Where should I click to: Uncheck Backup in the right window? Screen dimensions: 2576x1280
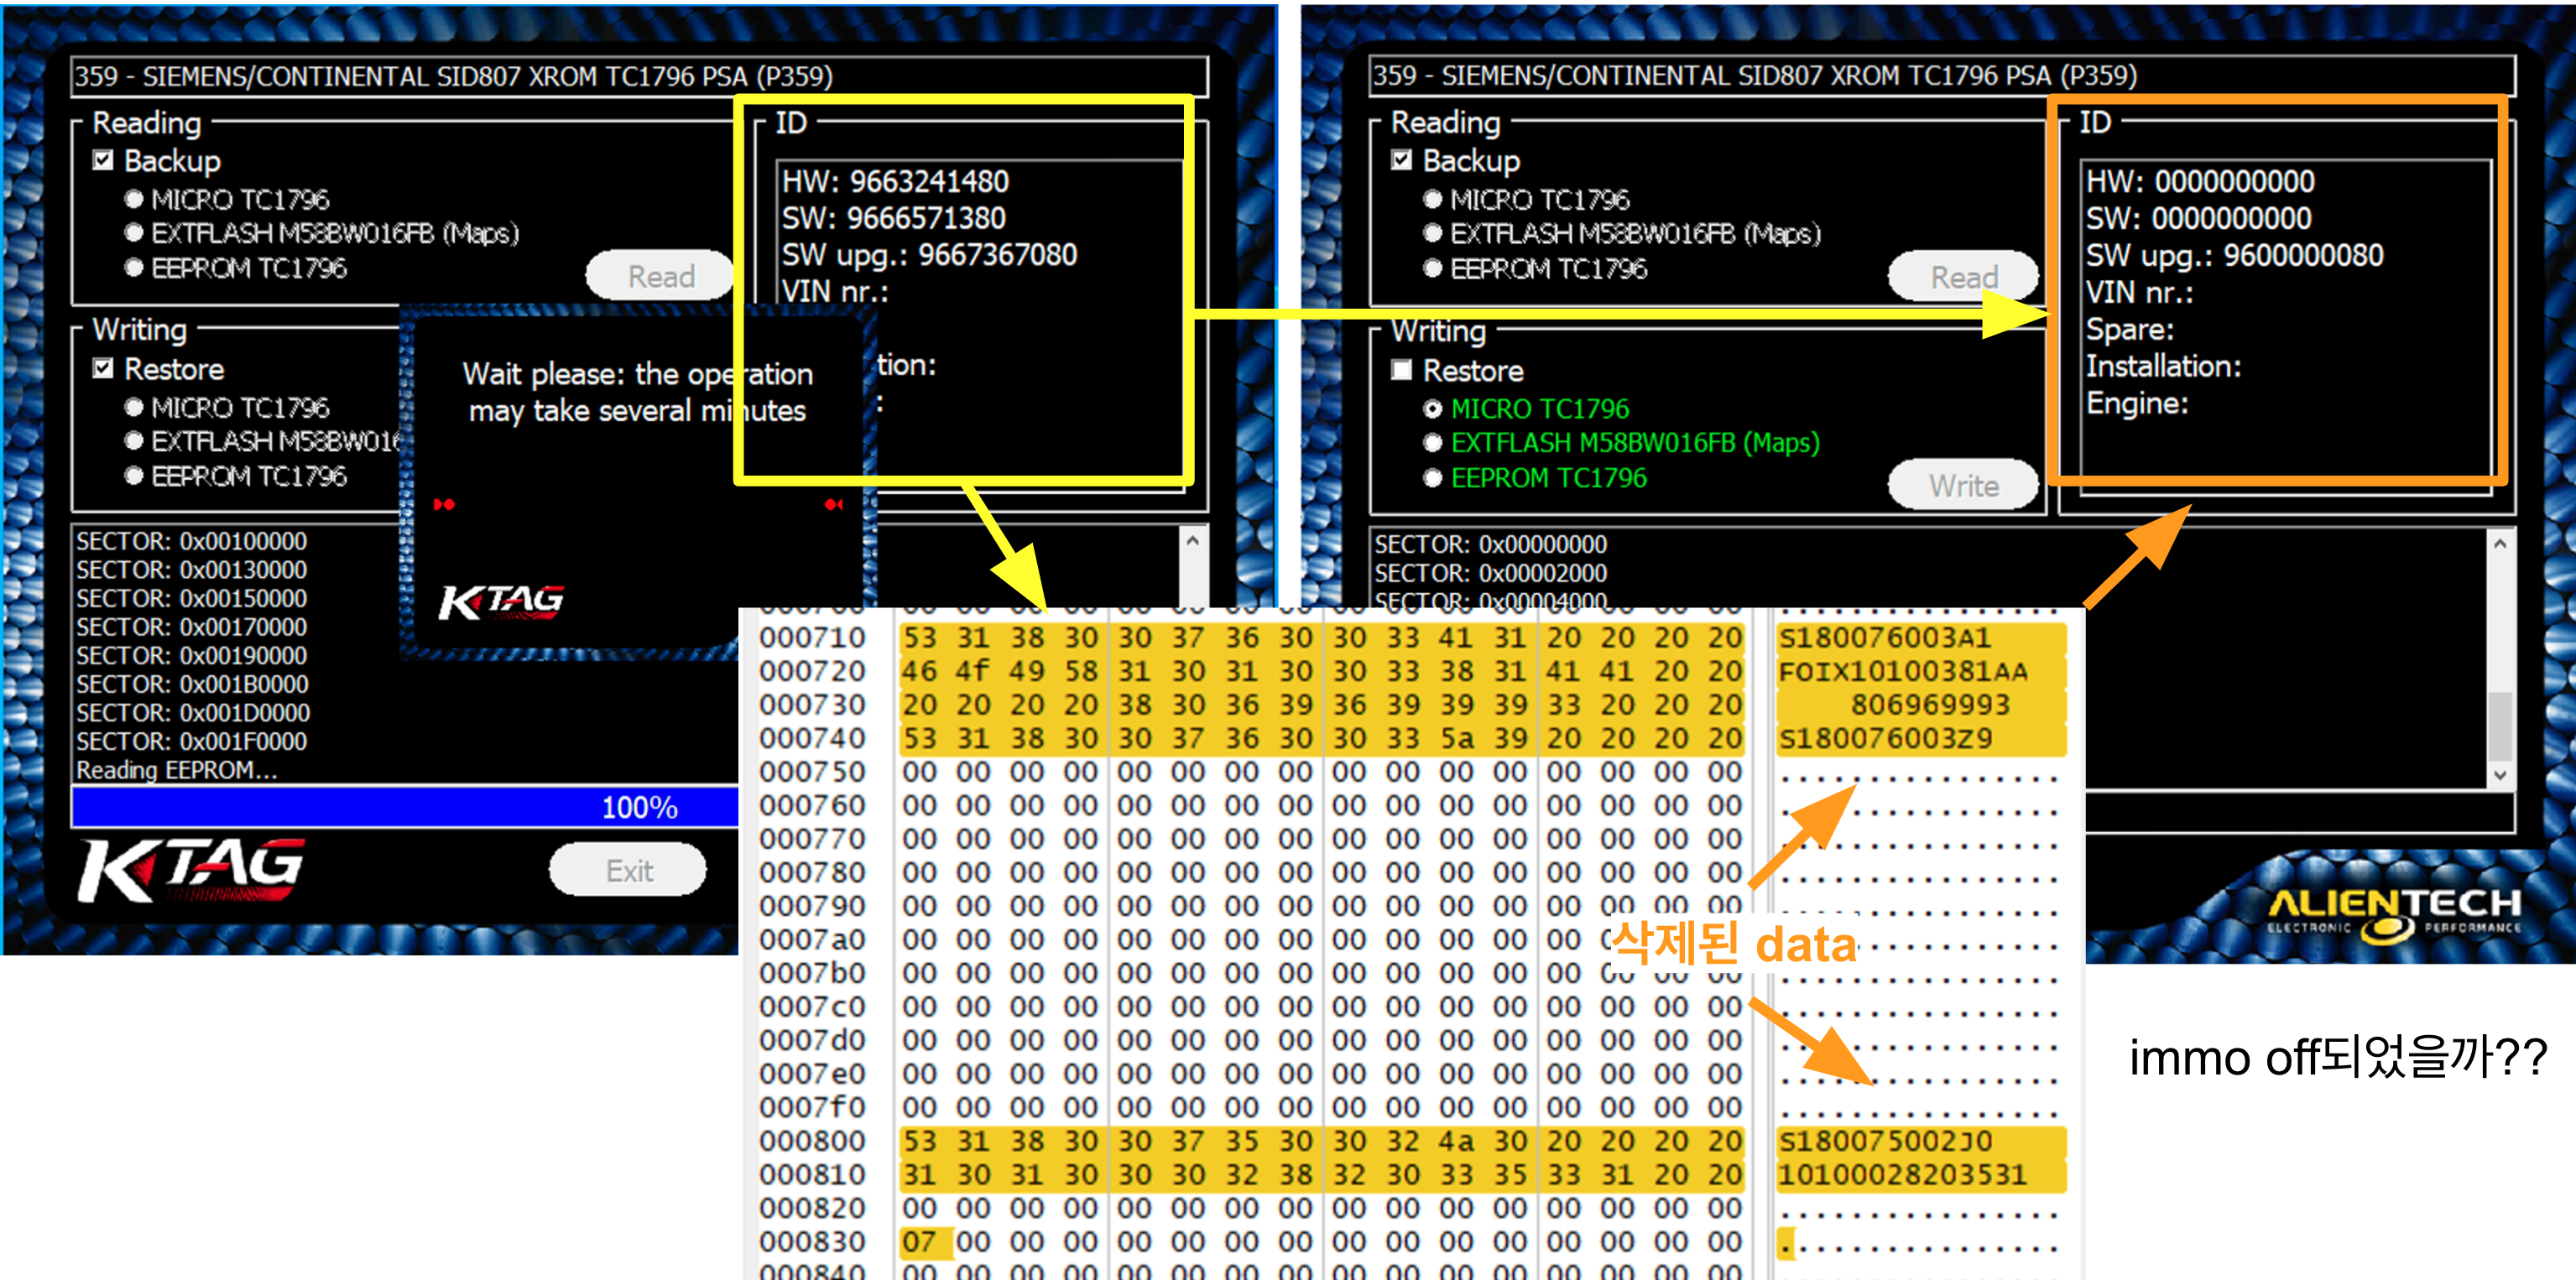pos(1402,160)
